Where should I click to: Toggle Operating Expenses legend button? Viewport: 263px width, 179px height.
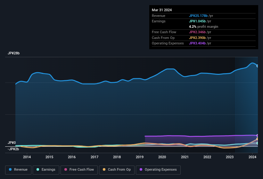(158, 169)
